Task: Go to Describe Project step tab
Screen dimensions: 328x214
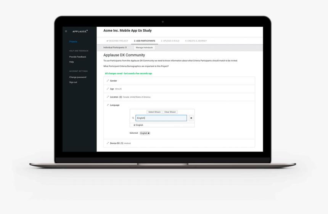Action: (x=117, y=41)
